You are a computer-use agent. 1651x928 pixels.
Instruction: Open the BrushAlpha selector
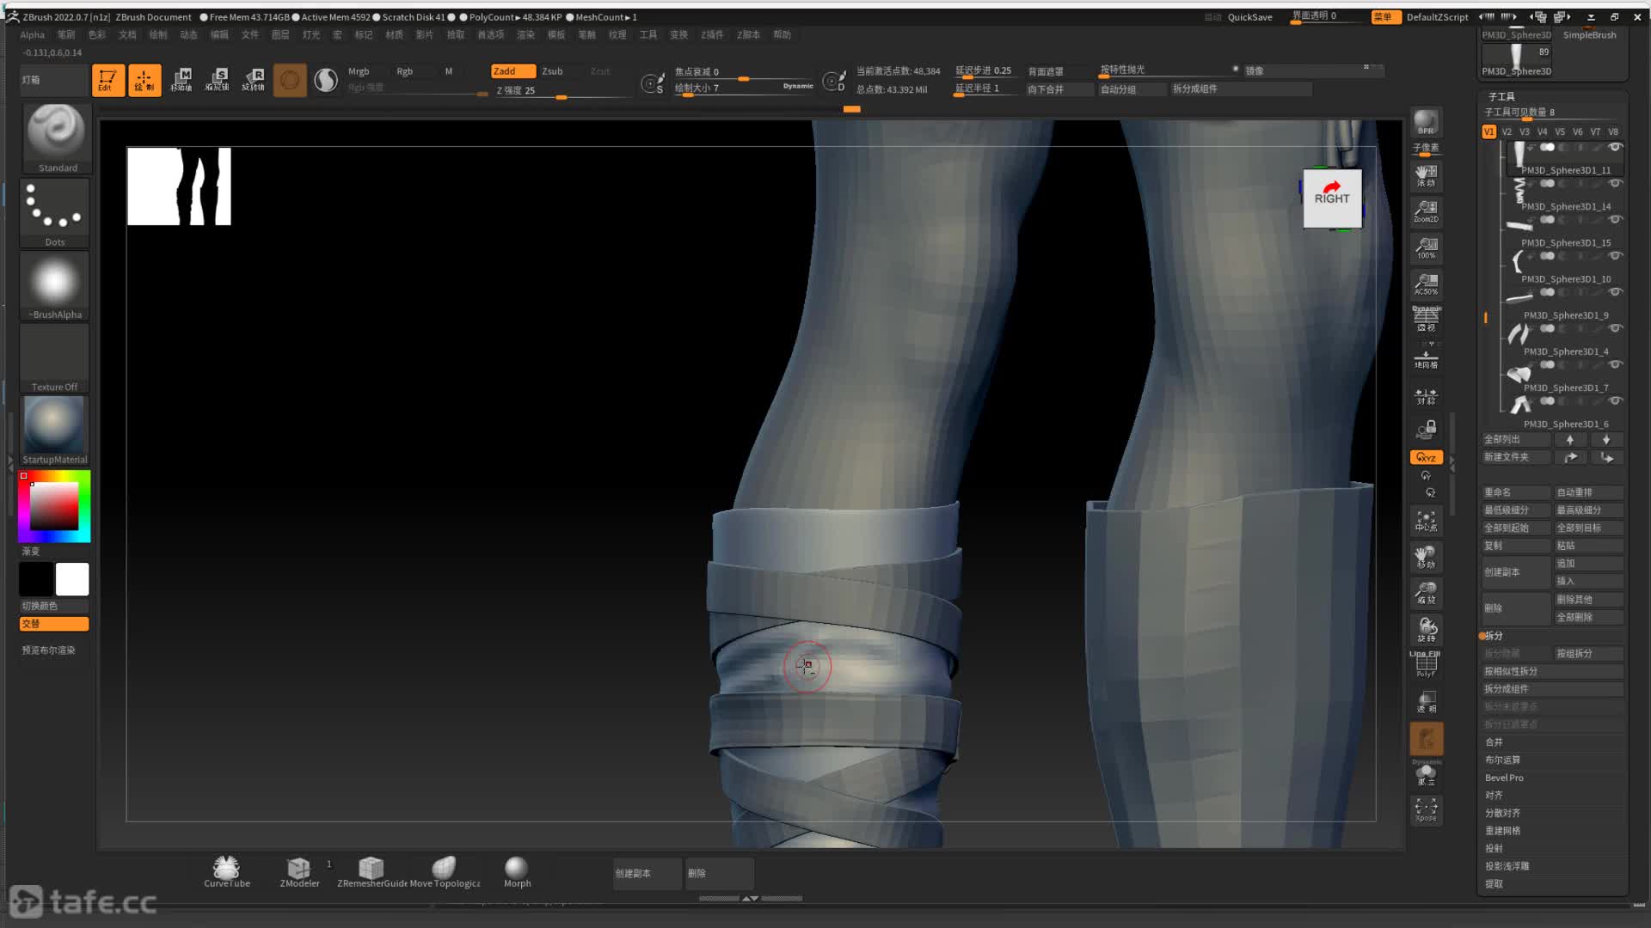click(55, 286)
